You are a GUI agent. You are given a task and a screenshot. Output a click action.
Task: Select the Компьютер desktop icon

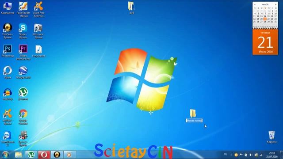click(x=8, y=8)
